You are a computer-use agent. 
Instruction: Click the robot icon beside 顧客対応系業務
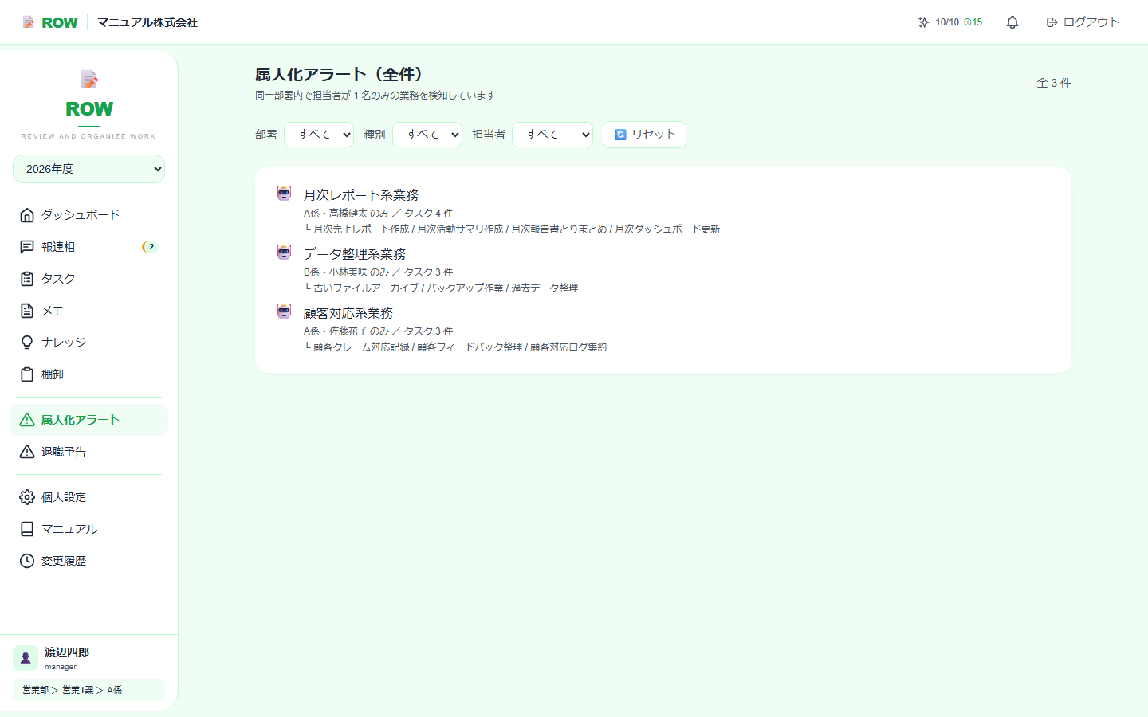tap(284, 311)
